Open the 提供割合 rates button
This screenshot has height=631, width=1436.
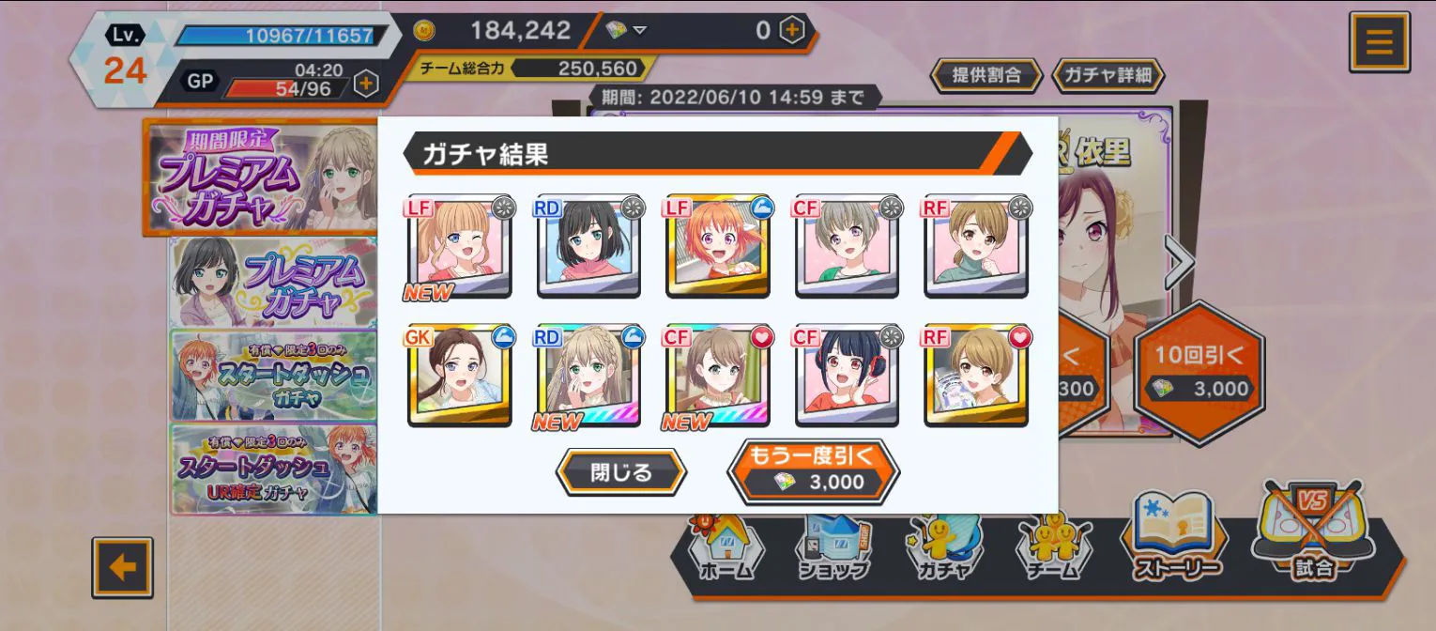pos(985,75)
